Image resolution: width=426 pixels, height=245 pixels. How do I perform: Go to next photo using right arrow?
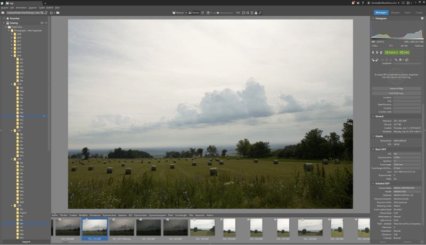376,53
